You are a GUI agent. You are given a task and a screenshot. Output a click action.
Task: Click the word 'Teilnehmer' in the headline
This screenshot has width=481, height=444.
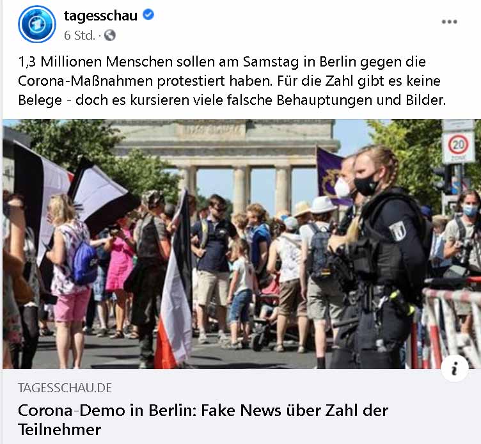pyautogui.click(x=59, y=429)
